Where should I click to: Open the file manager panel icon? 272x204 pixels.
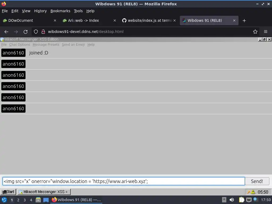tap(38, 200)
